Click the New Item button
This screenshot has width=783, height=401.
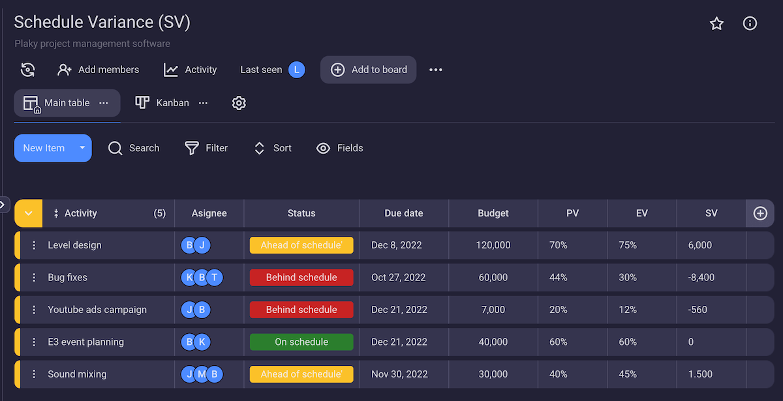(x=44, y=148)
